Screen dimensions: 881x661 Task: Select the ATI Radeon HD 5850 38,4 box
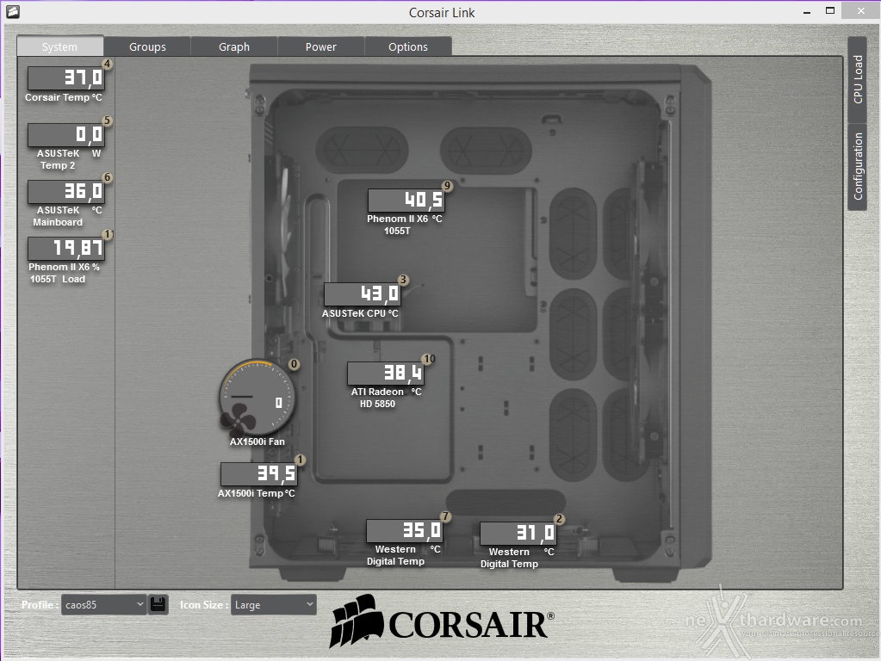coord(386,374)
